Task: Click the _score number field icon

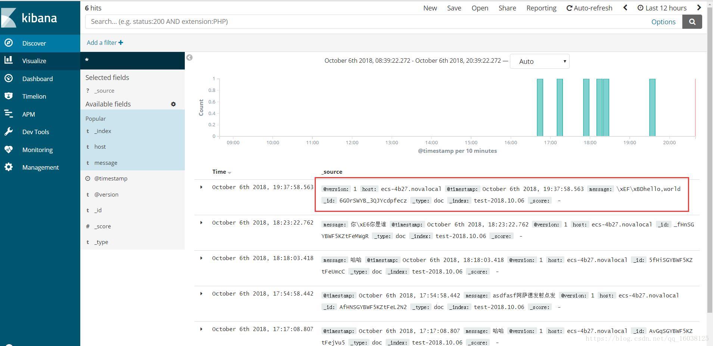Action: point(88,226)
